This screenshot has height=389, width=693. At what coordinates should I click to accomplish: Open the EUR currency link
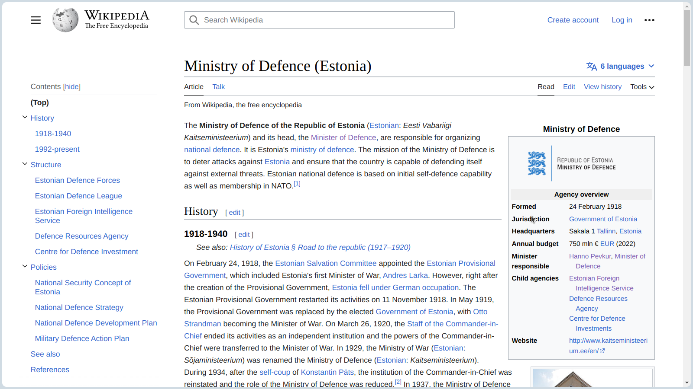(x=607, y=244)
